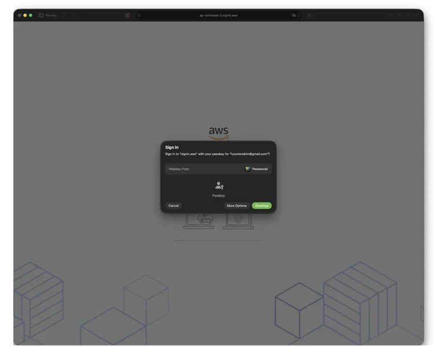Go forward with the forward arrow
The image size is (437, 363).
point(74,15)
